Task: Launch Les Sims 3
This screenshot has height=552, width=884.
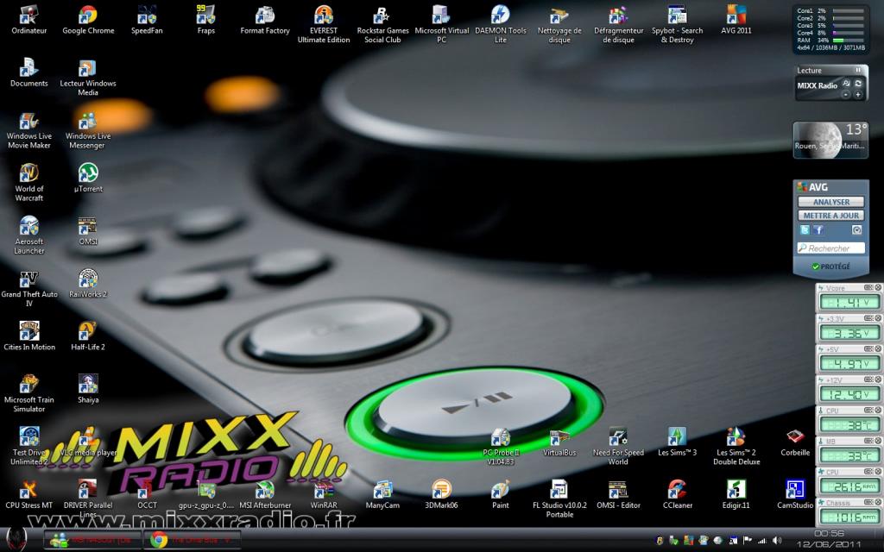Action: [677, 442]
